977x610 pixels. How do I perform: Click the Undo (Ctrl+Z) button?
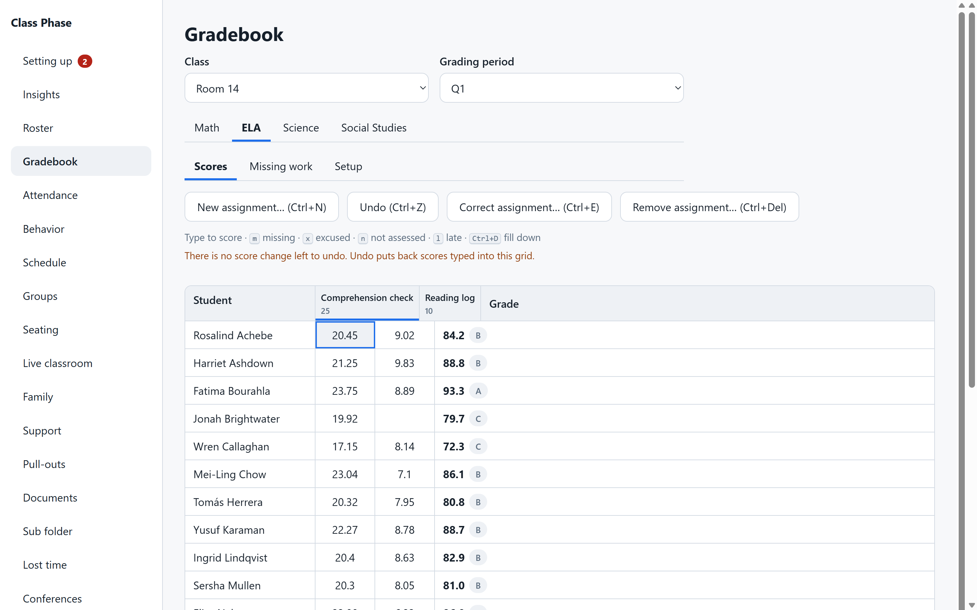pos(392,207)
